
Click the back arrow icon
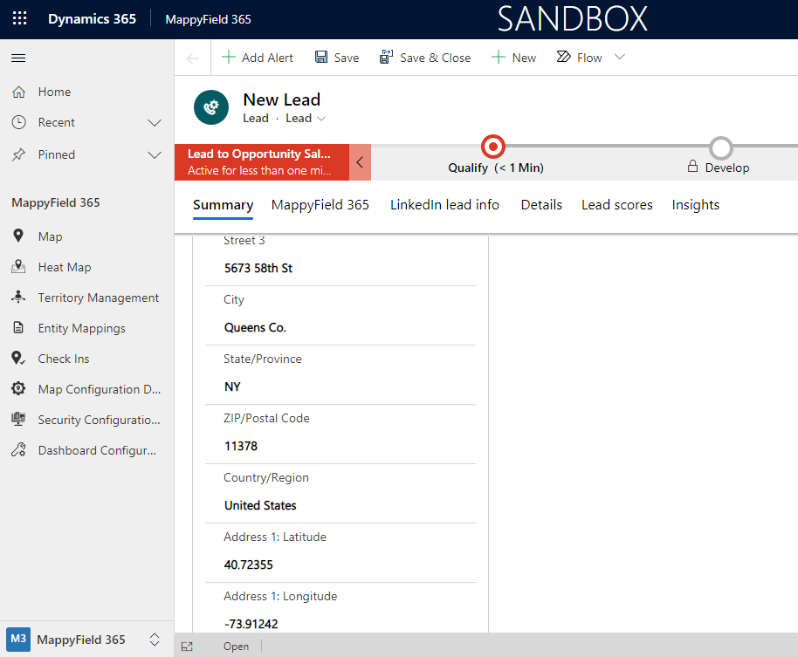[192, 58]
